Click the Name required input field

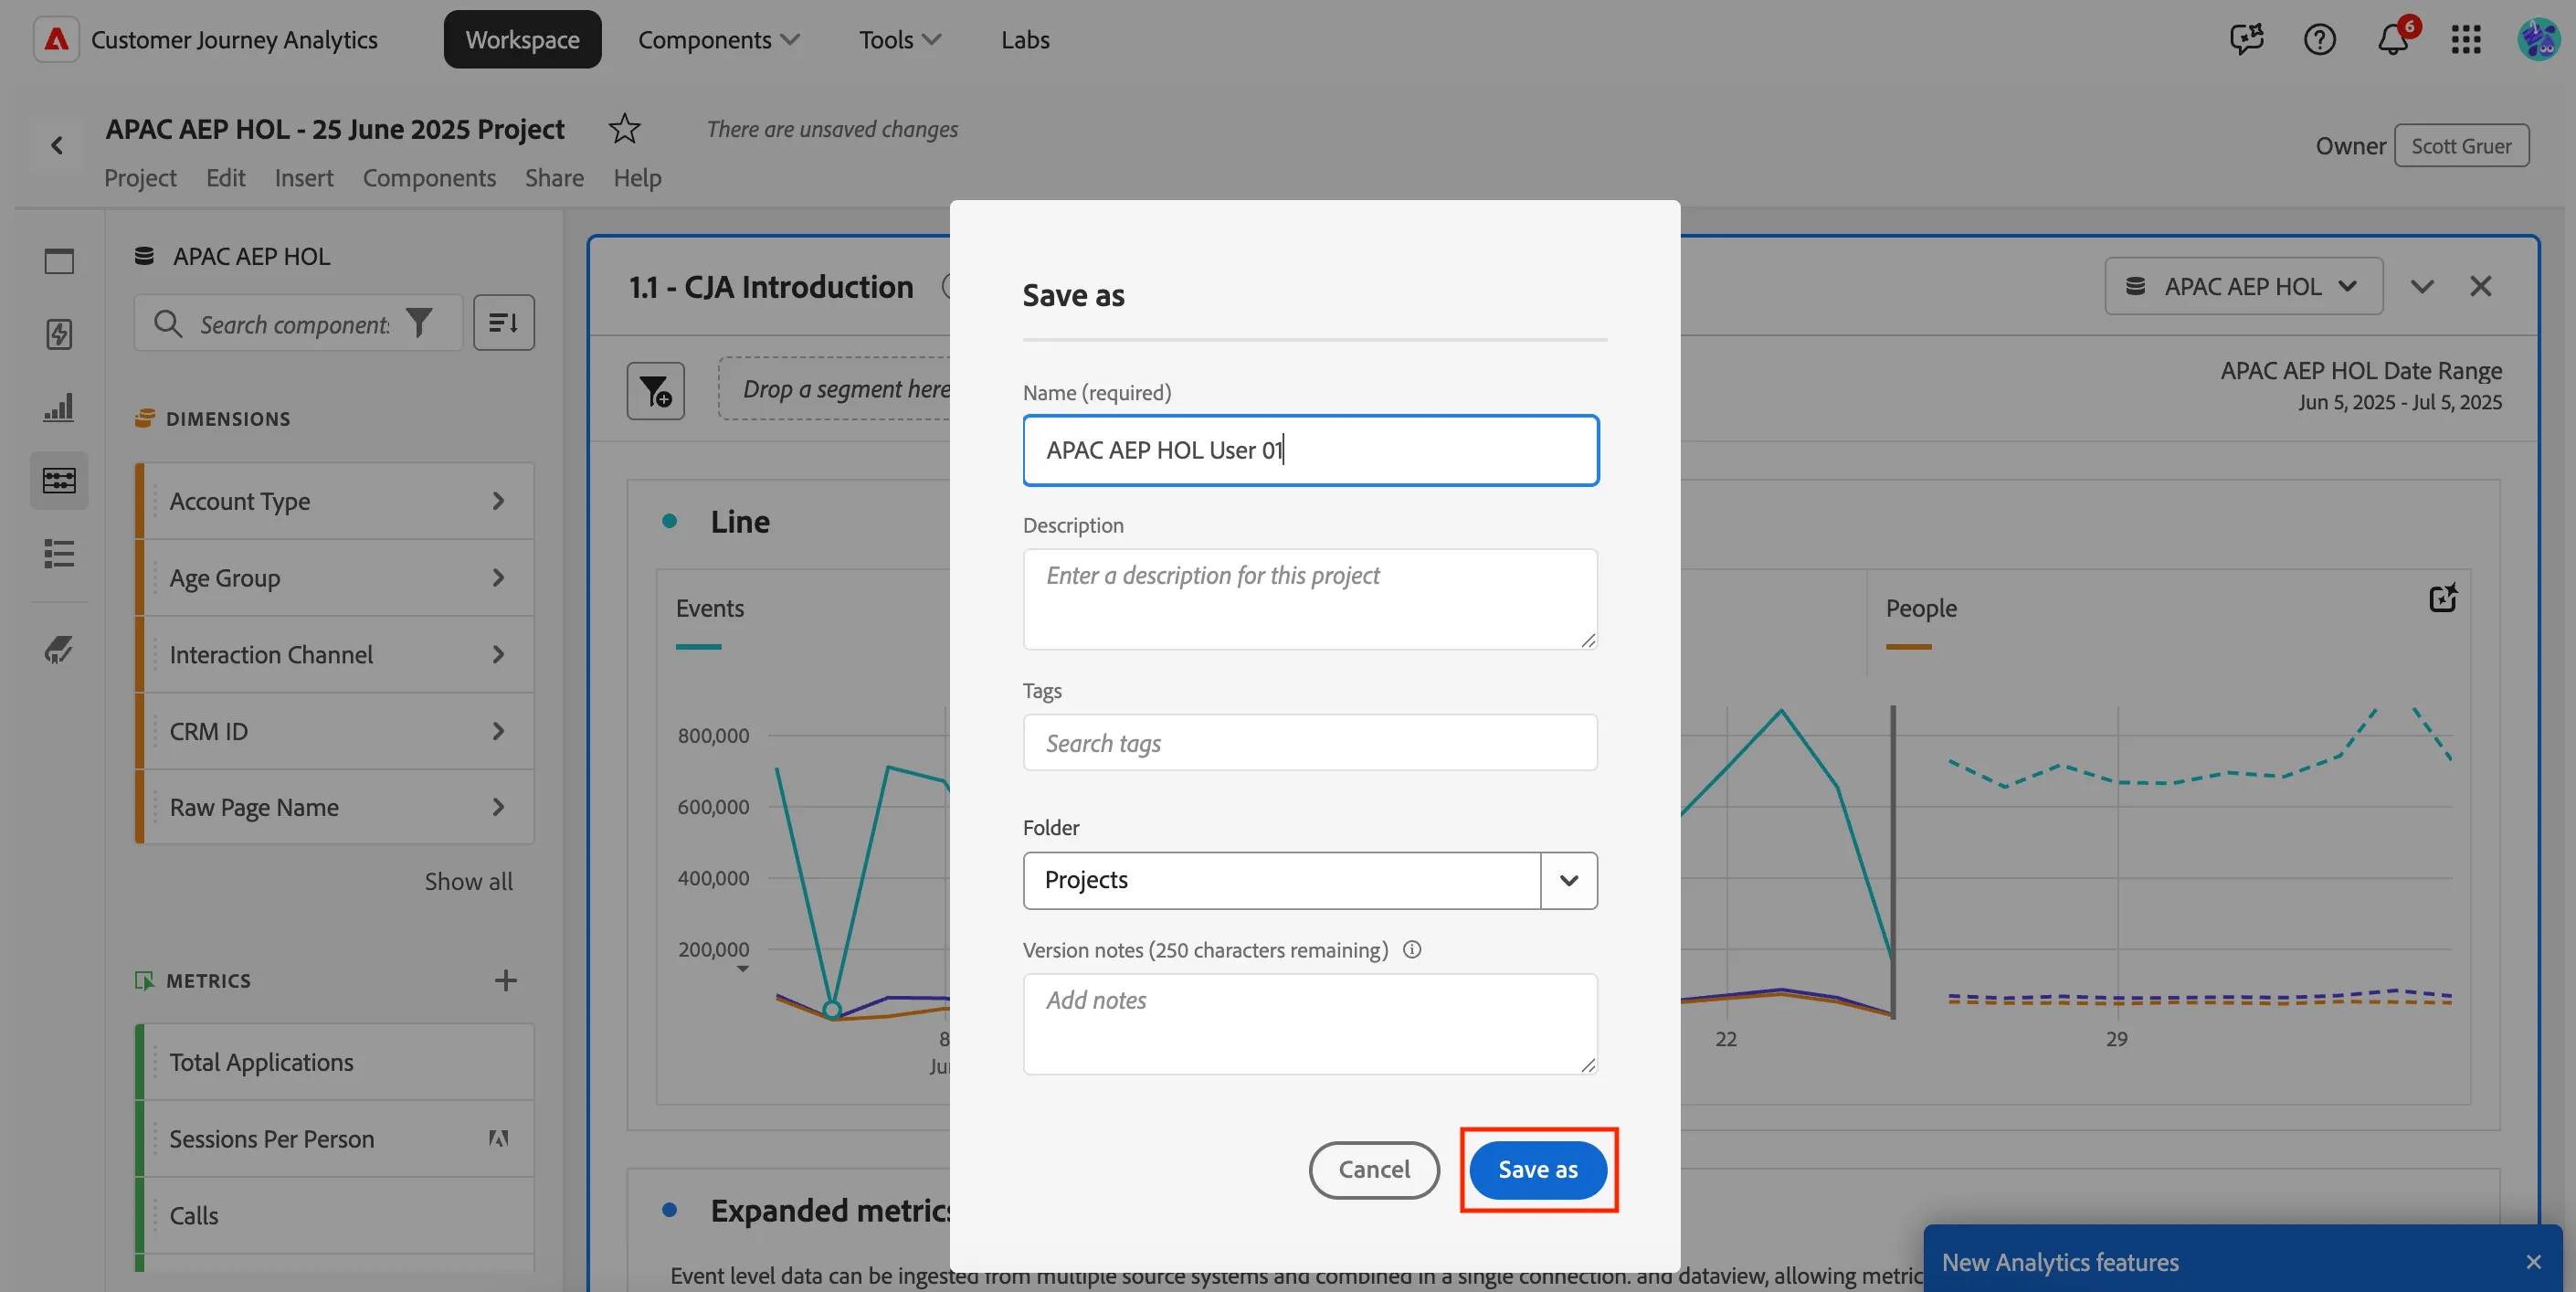point(1310,450)
